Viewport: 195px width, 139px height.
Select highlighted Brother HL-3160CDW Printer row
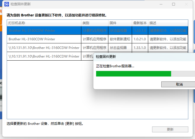click(x=97, y=30)
